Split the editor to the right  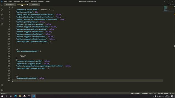point(171,4)
